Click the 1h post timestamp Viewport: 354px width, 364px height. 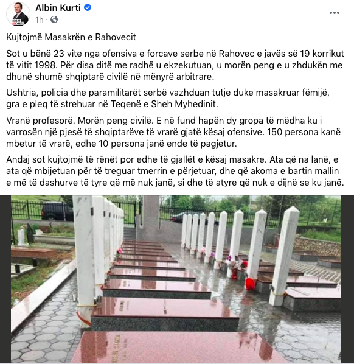pos(40,19)
